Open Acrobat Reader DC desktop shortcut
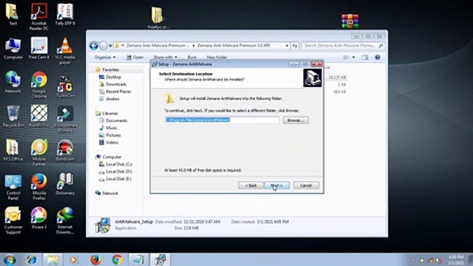473x266 pixels. tap(39, 17)
